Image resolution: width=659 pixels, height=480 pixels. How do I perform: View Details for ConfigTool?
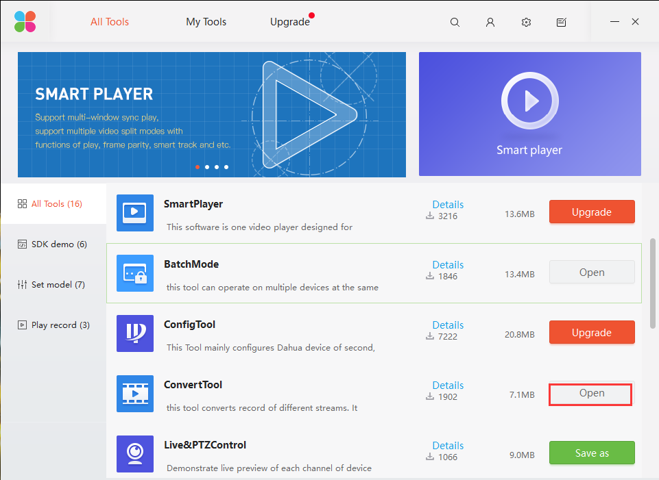pos(448,325)
